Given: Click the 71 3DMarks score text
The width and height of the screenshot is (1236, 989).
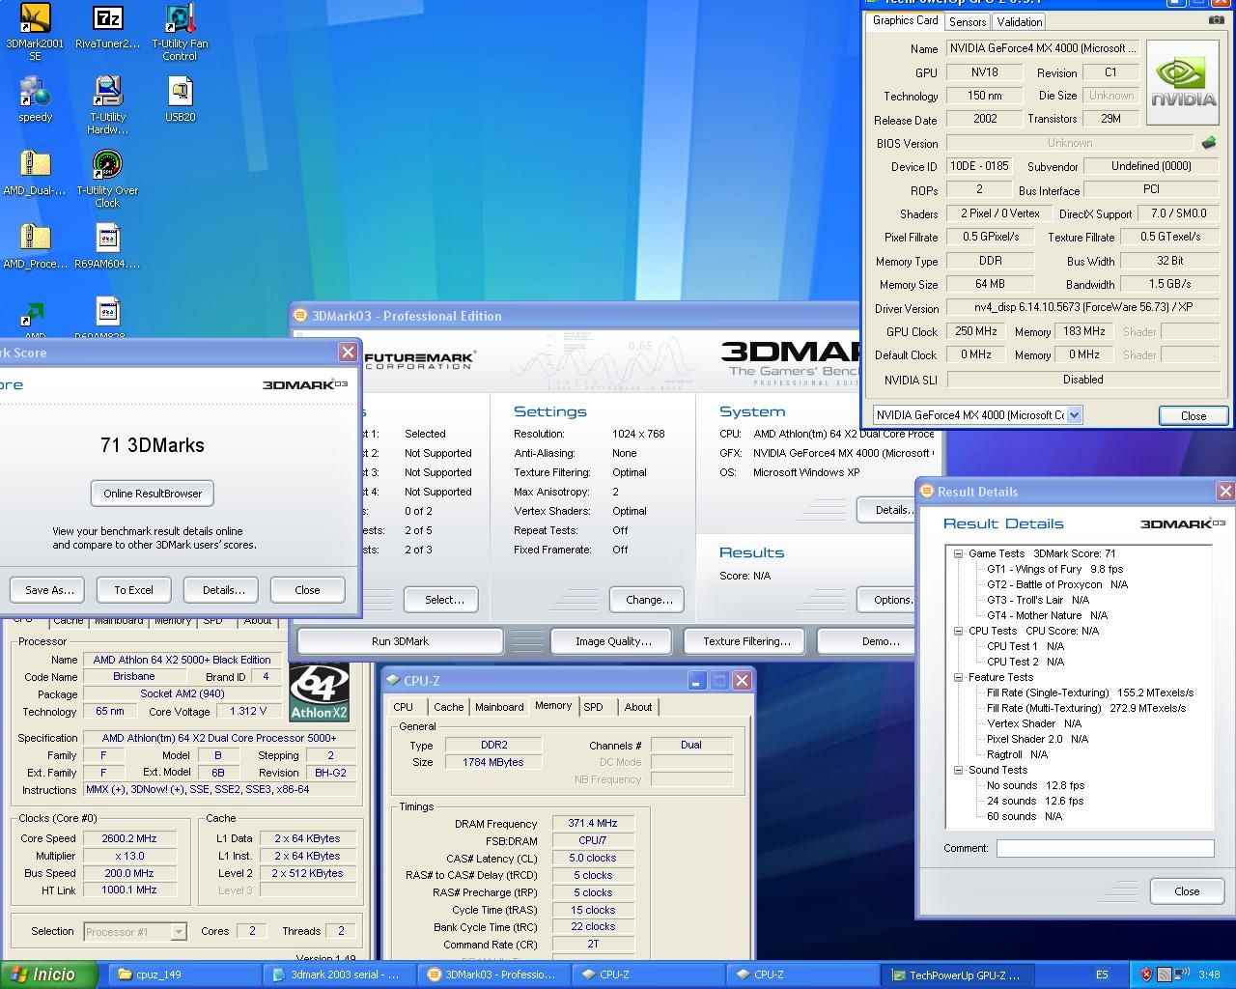Looking at the screenshot, I should click(x=153, y=445).
